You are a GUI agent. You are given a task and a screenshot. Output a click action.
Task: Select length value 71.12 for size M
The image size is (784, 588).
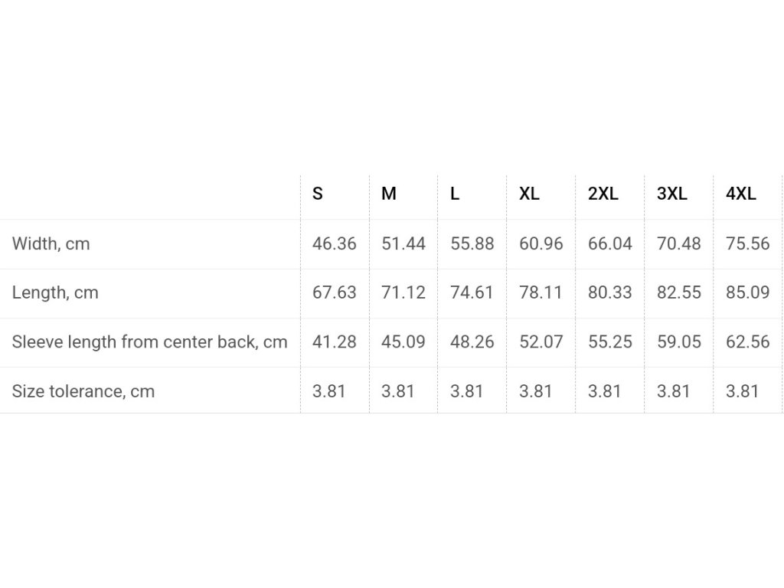click(x=403, y=292)
